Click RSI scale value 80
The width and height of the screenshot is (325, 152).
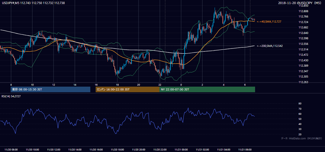(x=300, y=104)
